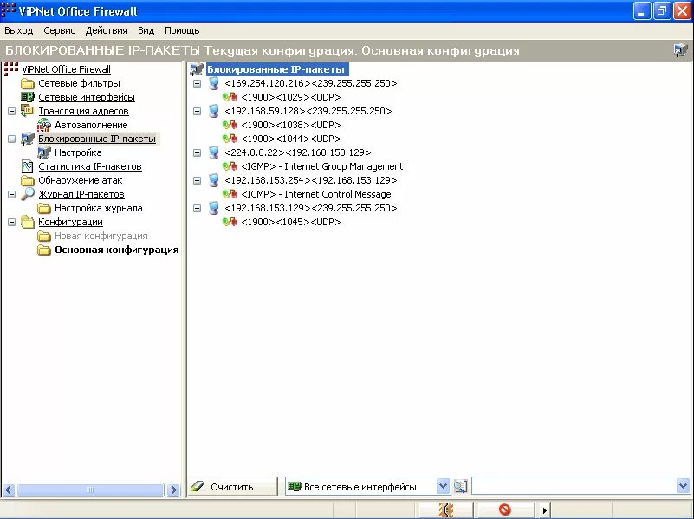
Task: Open Сетевые фильтры in tree
Action: 79,83
